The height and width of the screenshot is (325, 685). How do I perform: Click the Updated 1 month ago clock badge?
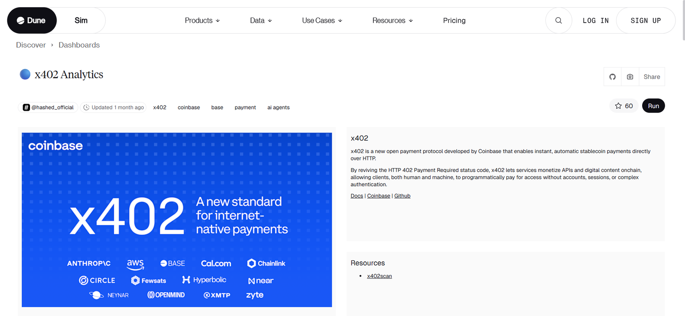pyautogui.click(x=113, y=107)
